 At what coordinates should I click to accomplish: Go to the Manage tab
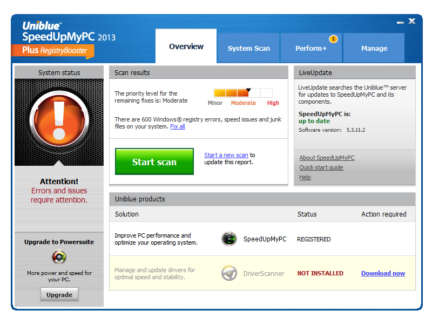(374, 48)
